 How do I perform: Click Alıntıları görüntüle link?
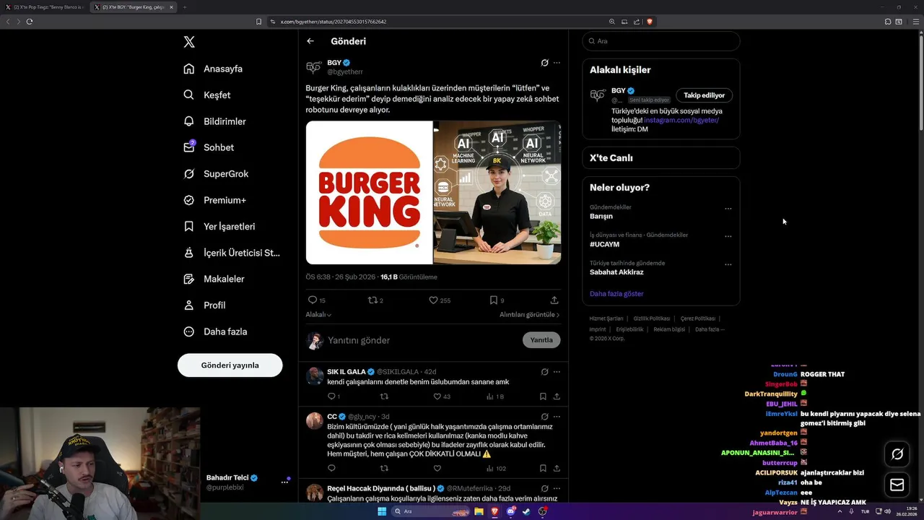(x=529, y=315)
